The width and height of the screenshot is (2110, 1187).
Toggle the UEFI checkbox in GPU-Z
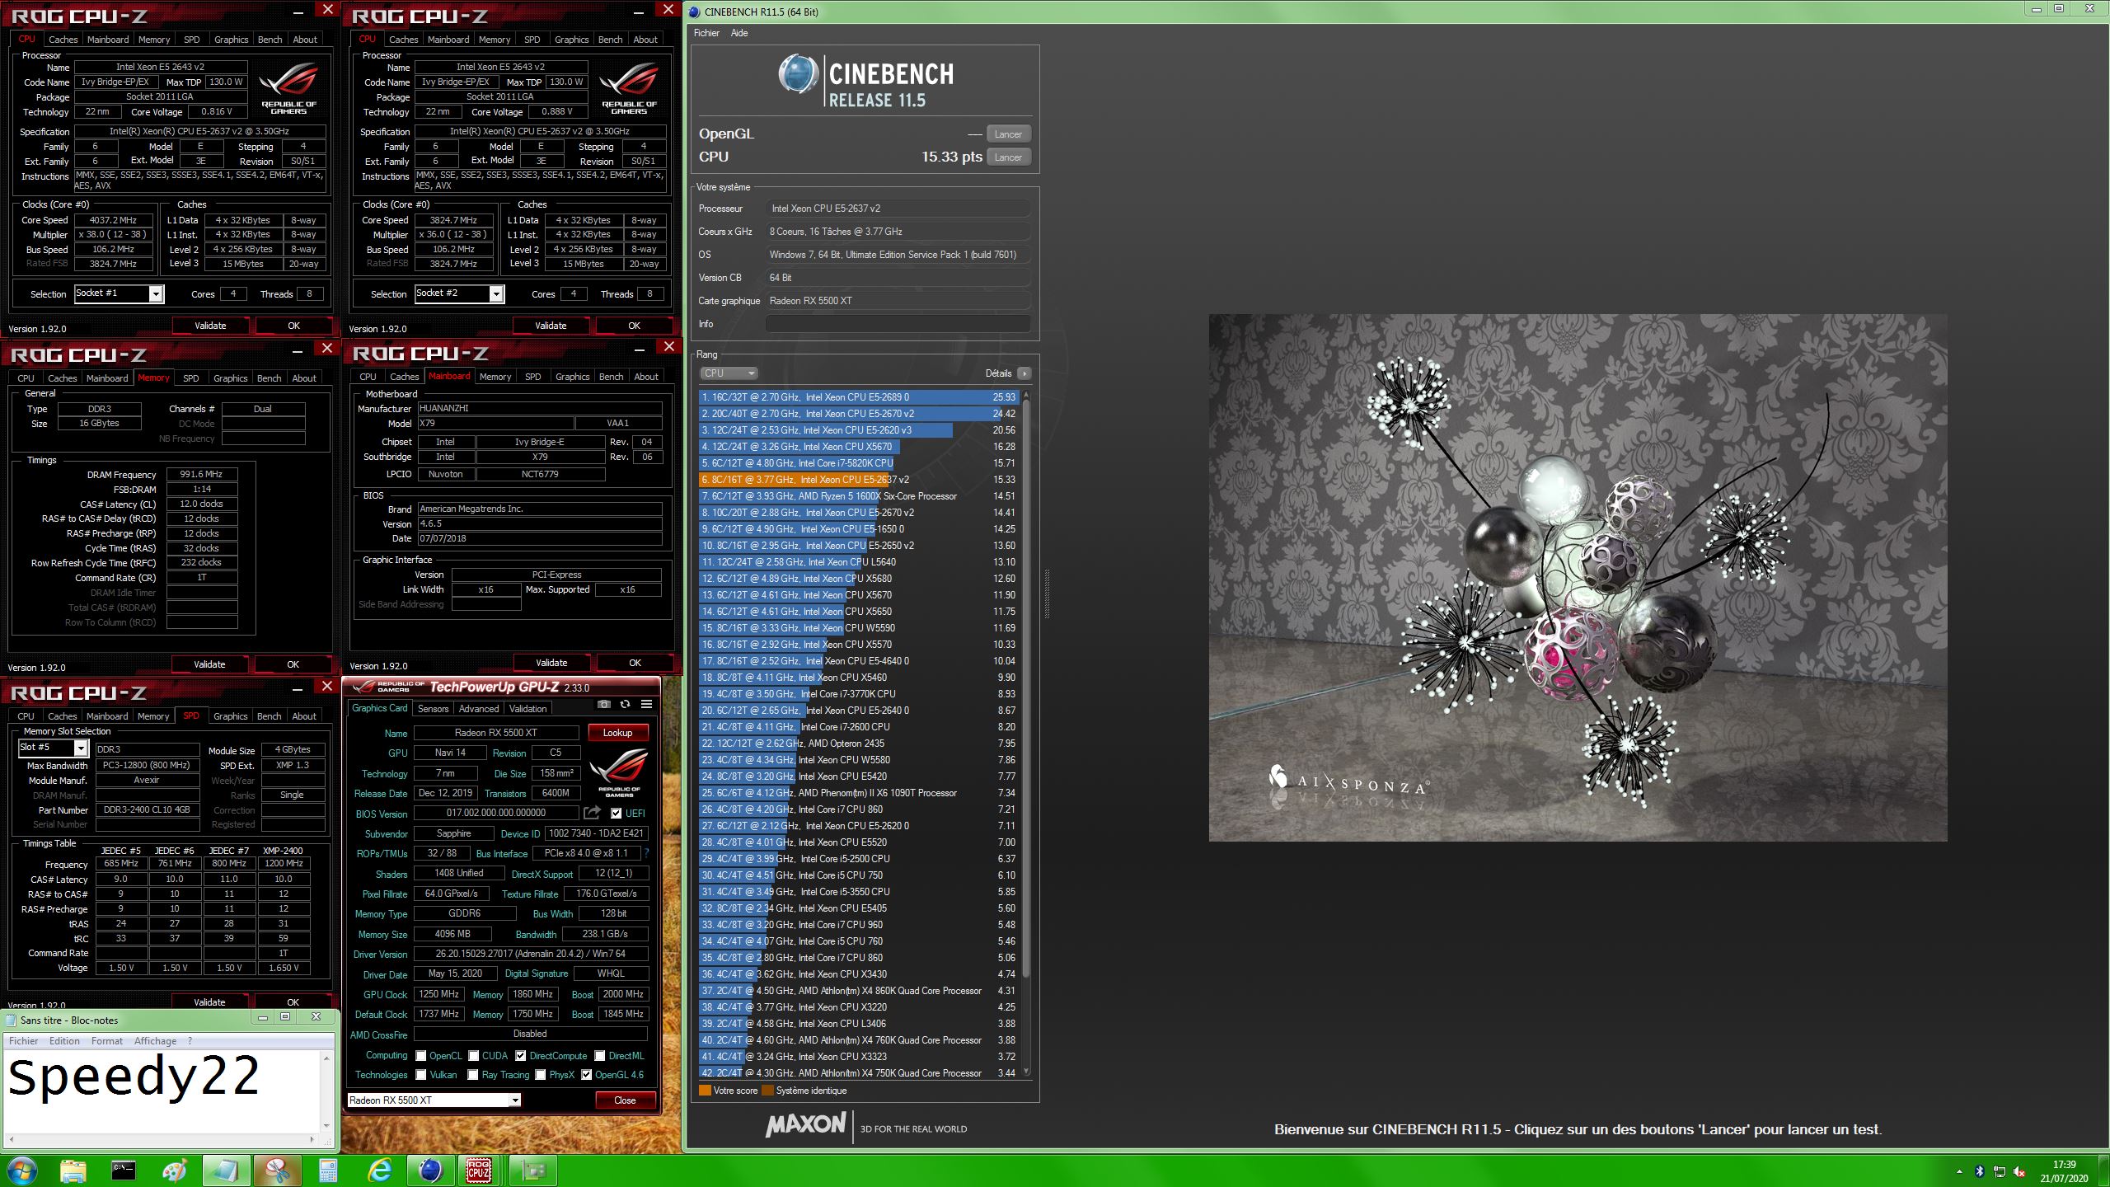[617, 814]
